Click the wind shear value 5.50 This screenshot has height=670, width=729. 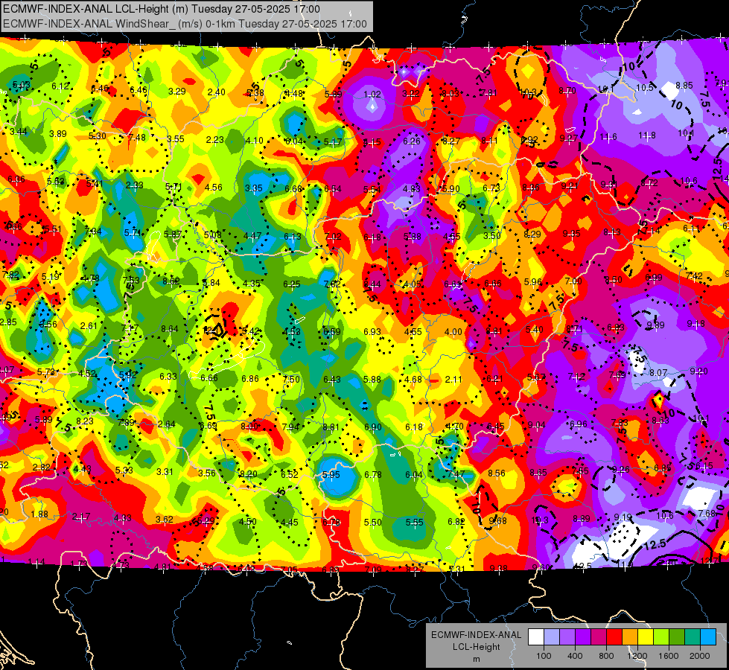(373, 523)
